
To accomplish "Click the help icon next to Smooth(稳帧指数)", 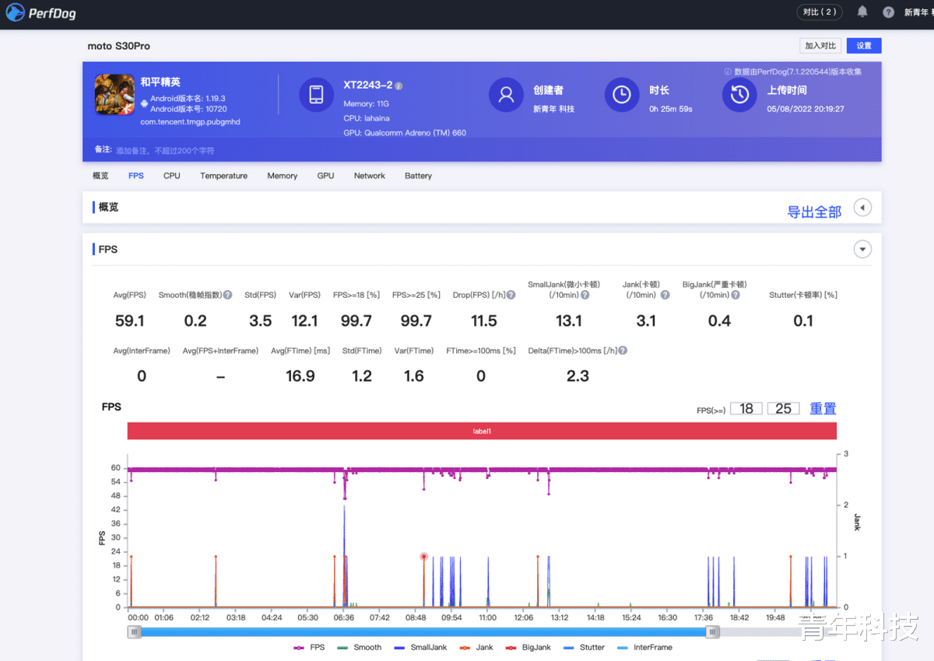I will click(x=228, y=295).
